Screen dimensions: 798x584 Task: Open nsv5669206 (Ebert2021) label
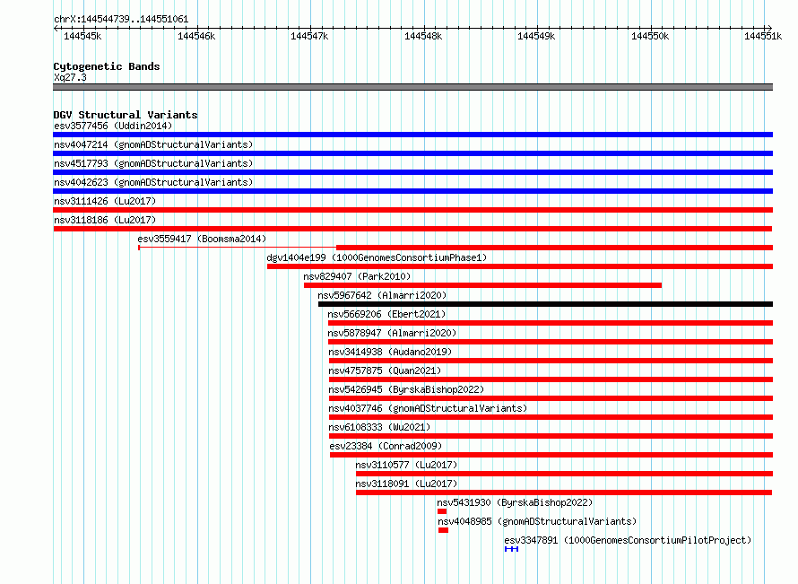pos(386,314)
